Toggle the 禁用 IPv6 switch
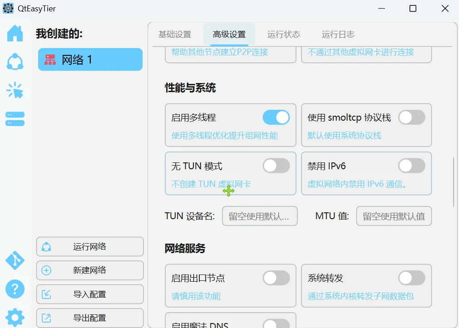Viewport: 459px width, 328px height. click(412, 166)
